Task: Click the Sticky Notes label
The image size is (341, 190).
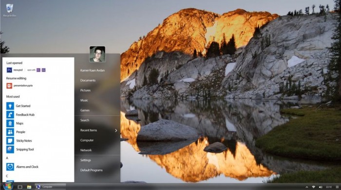Action: [x=24, y=140]
